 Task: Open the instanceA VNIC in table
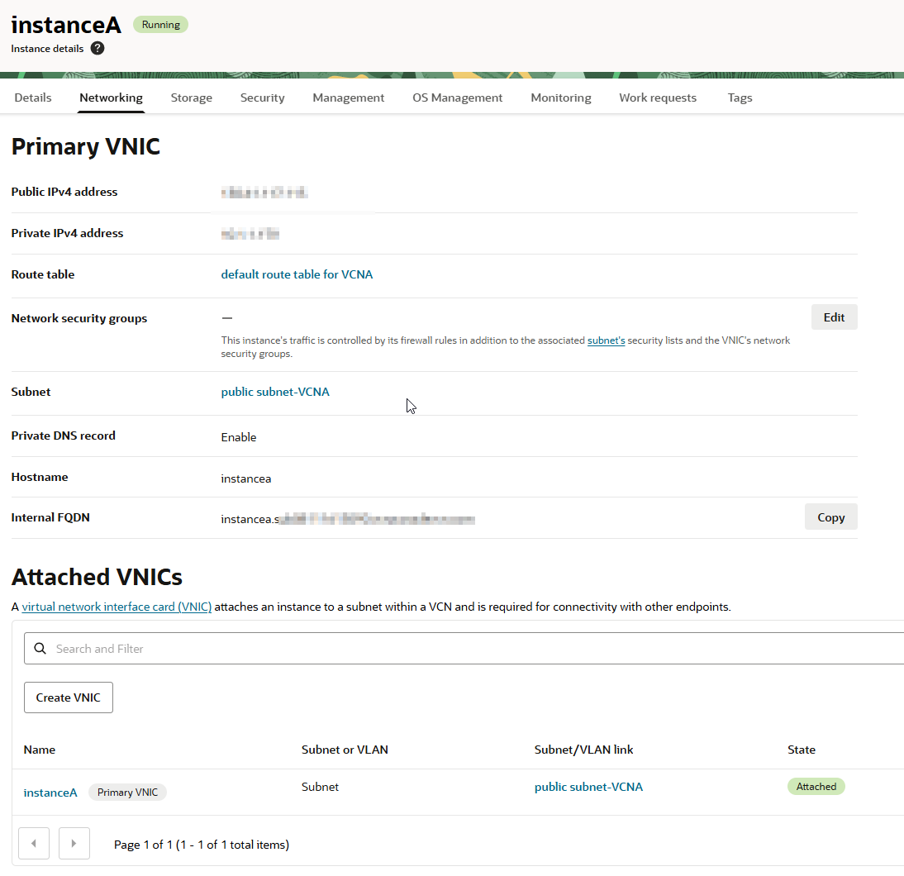[x=50, y=793]
